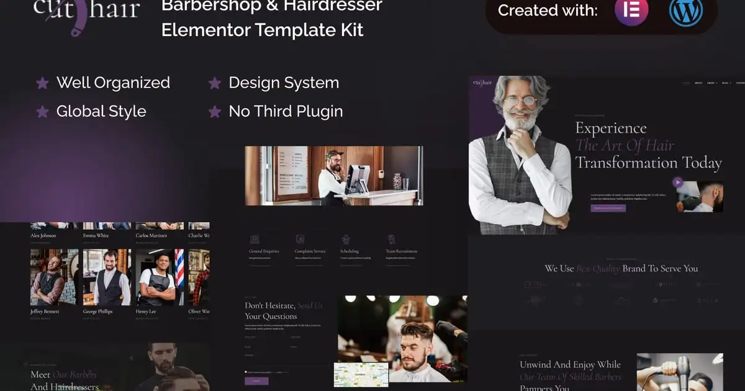Click the 'Global Style' feature text

click(101, 112)
